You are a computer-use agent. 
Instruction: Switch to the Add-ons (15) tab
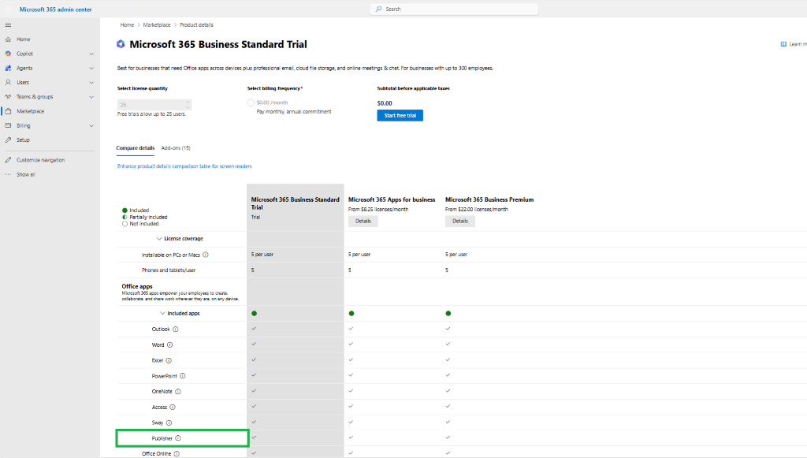click(x=176, y=148)
